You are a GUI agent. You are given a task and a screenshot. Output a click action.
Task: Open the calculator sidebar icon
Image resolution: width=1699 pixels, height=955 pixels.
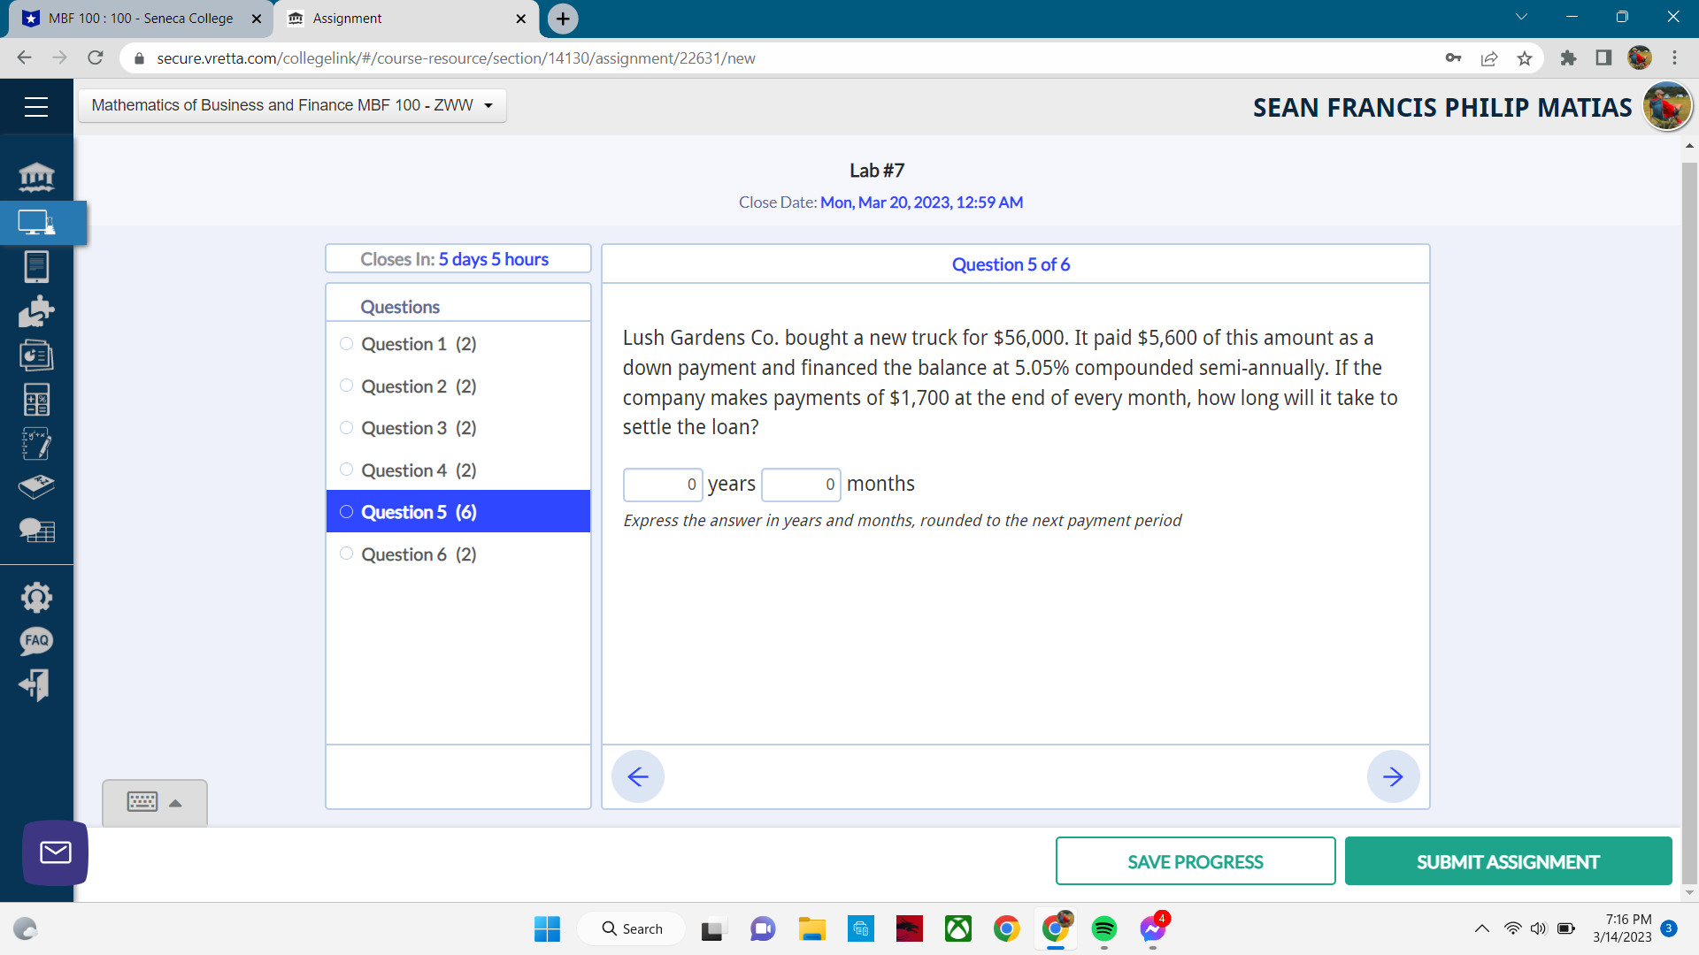pos(36,400)
